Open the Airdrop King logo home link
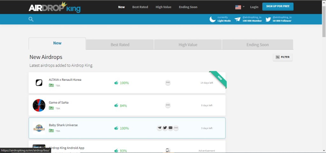 tap(54, 7)
